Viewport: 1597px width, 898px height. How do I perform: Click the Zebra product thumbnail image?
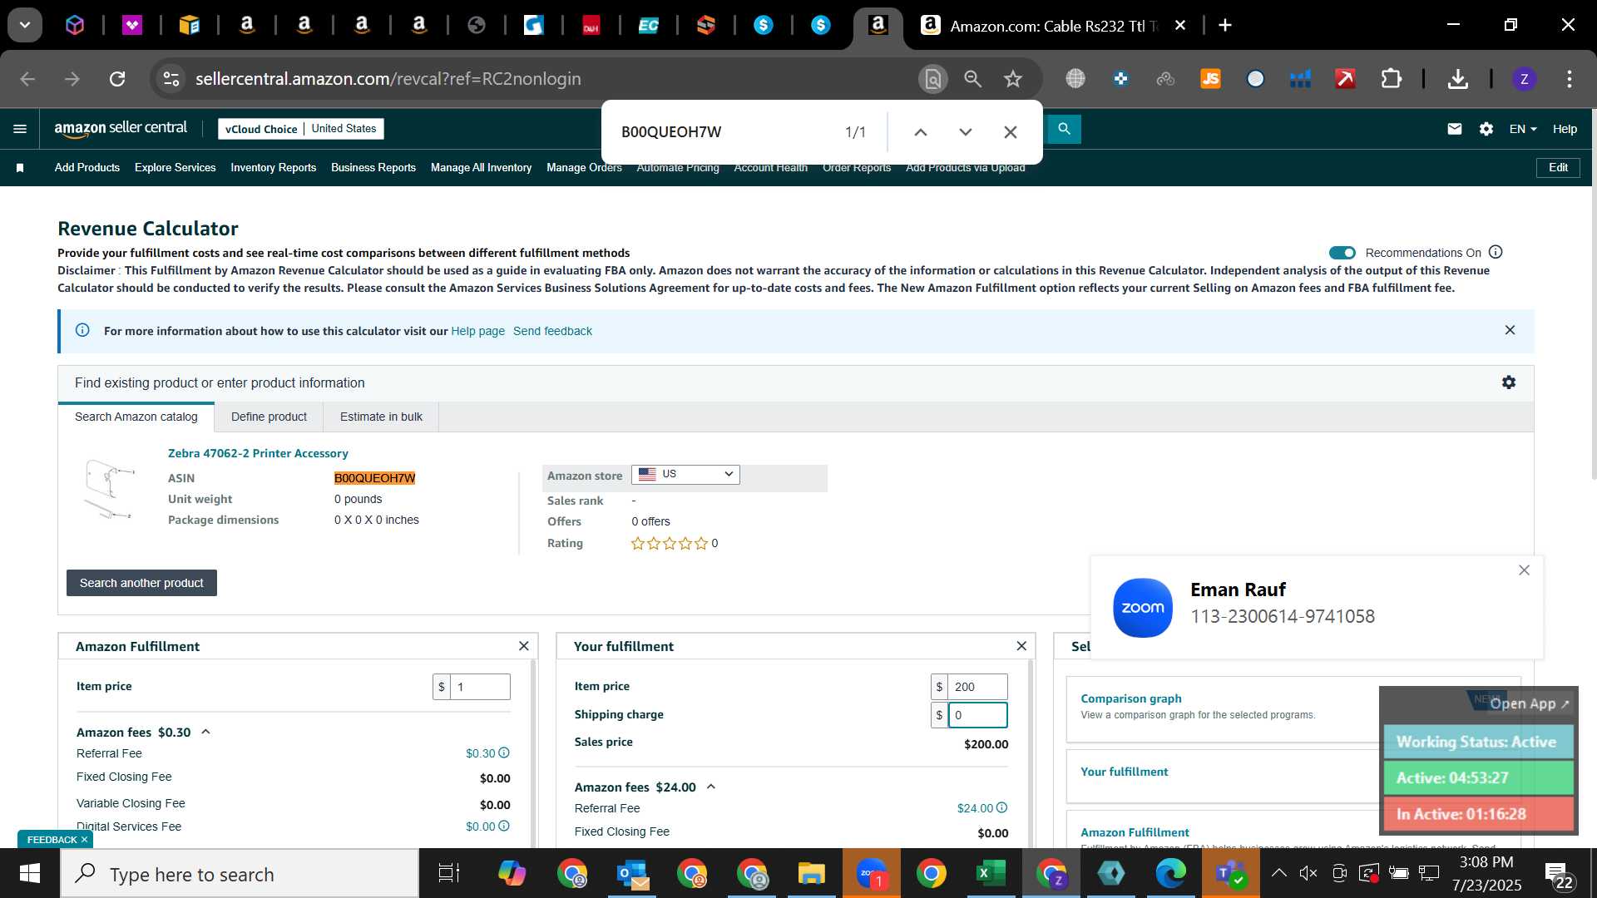pyautogui.click(x=110, y=489)
